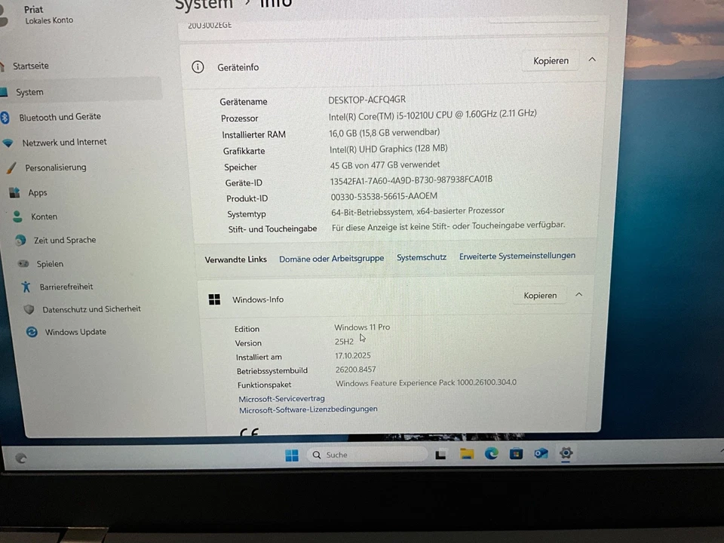Click the gamepad Spielen icon

23,264
